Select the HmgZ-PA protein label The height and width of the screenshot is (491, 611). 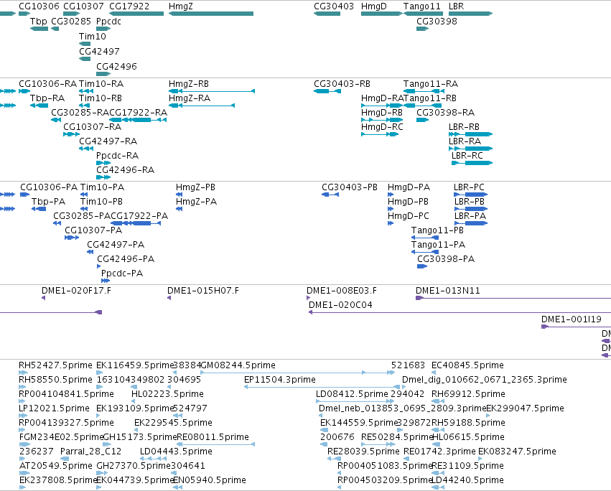(196, 202)
